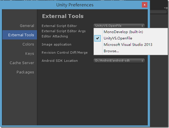
Task: Open the panel options menu icon
Action: pos(166,8)
